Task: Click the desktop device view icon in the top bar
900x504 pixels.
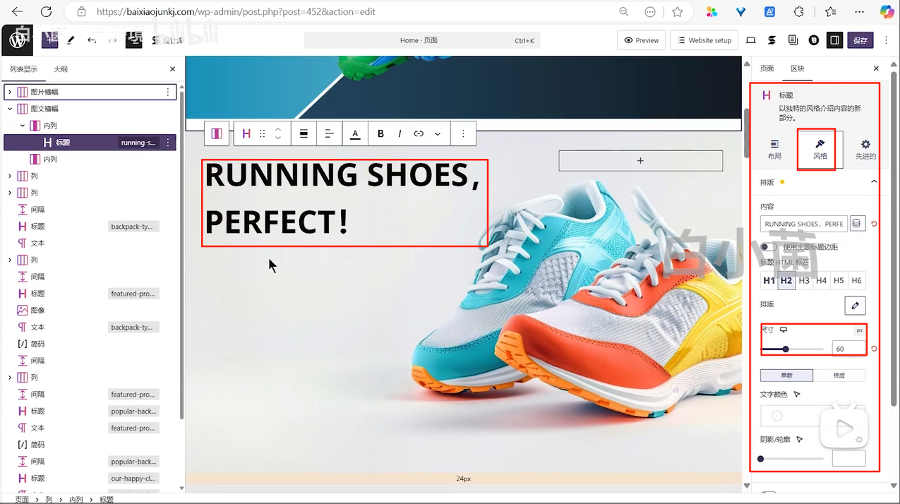Action: [x=751, y=40]
